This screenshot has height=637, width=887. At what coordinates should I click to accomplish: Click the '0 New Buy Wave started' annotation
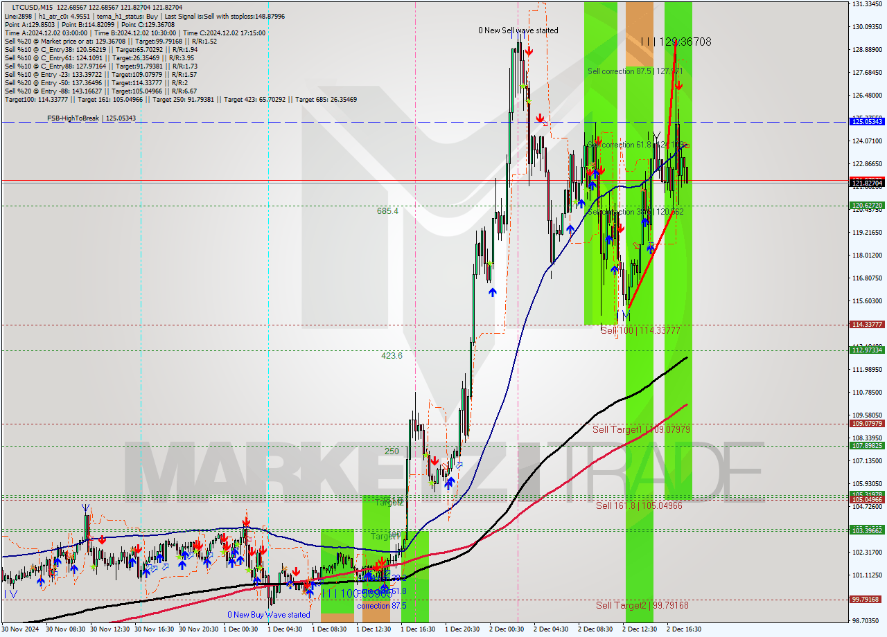click(x=269, y=615)
